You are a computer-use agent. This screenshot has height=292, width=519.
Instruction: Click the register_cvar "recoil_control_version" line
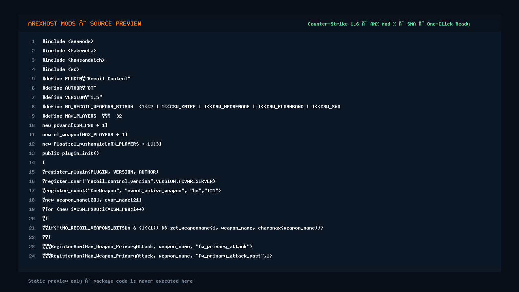(x=129, y=181)
